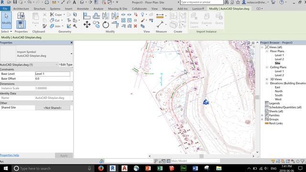
Task: Click the canvas horizontal scrollbar thumb
Action: pos(201,156)
